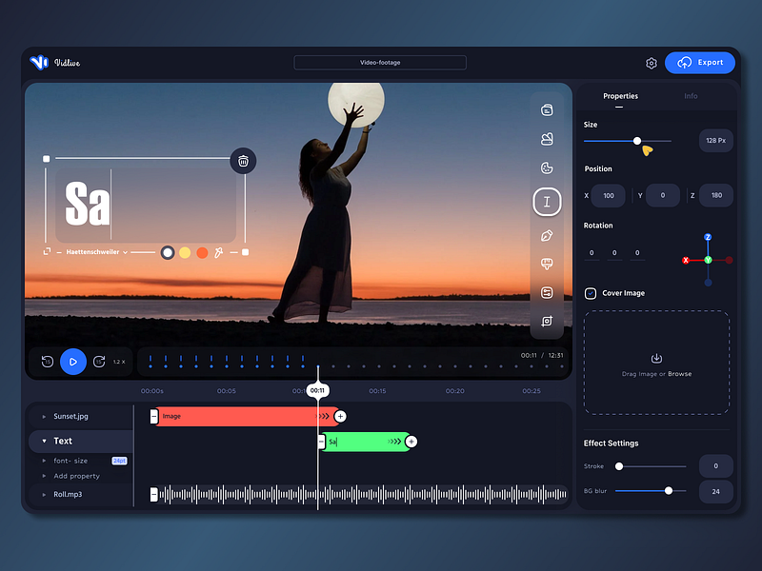Screen dimensions: 762x571
Task: Click the delete icon on the text box
Action: [x=244, y=161]
